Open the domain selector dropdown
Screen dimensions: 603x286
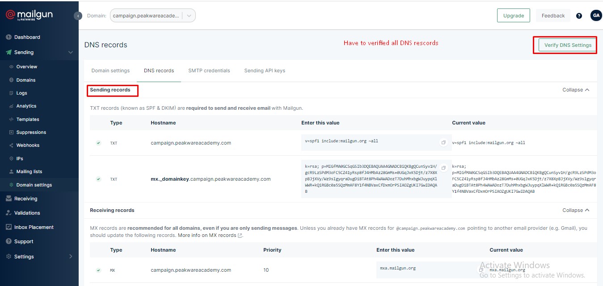(189, 15)
